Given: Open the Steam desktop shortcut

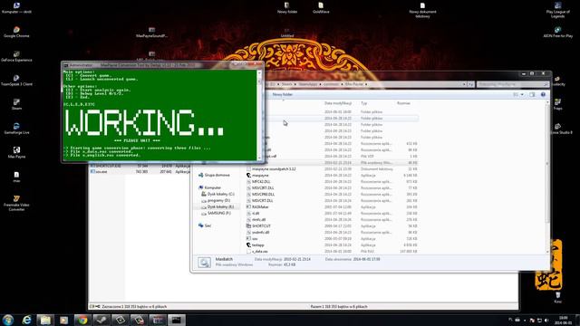Looking at the screenshot, I should coord(16,105).
